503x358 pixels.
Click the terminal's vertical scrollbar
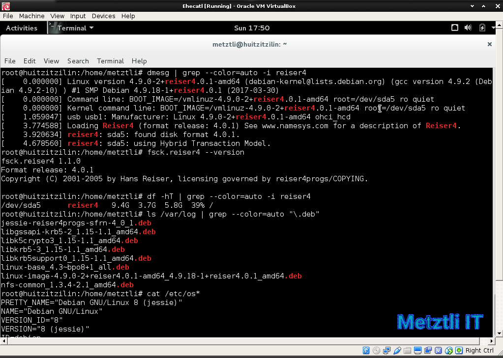(494, 202)
